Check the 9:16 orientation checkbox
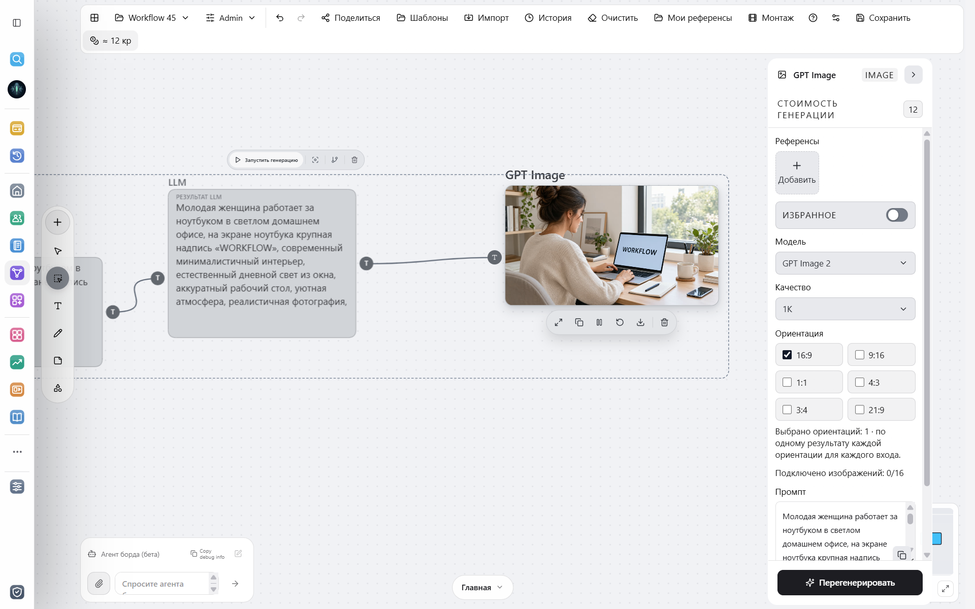The width and height of the screenshot is (975, 609). [859, 355]
